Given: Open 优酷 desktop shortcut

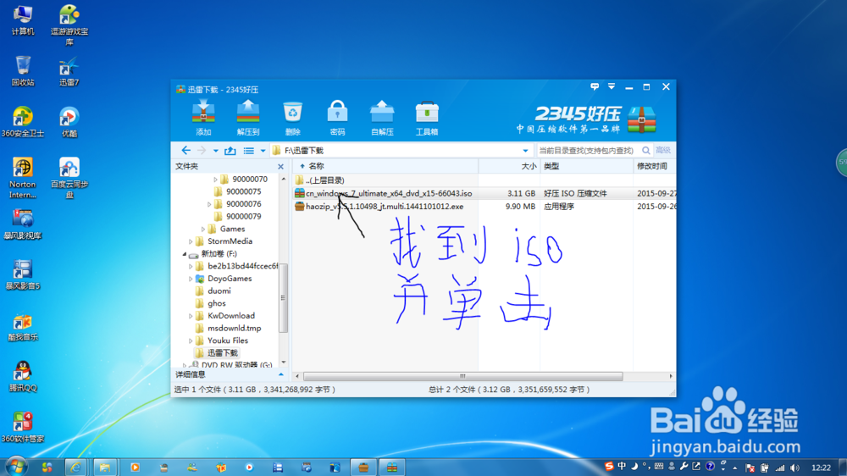Looking at the screenshot, I should [x=69, y=122].
